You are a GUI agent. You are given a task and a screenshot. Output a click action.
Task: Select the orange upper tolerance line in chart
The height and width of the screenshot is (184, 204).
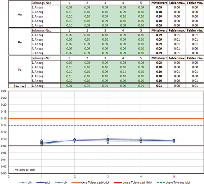pyautogui.click(x=106, y=118)
